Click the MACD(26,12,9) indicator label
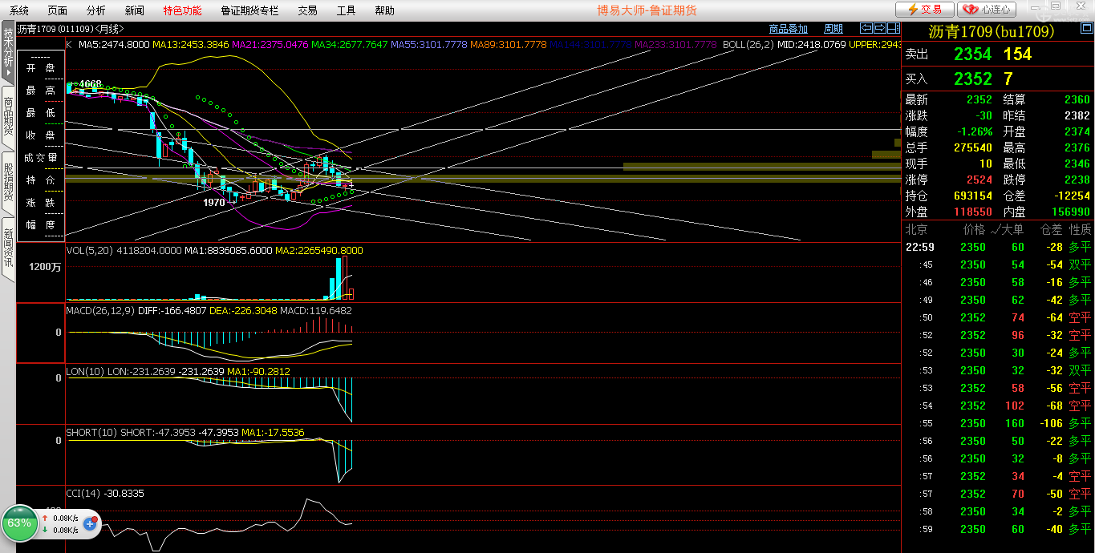This screenshot has height=553, width=1095. click(x=99, y=310)
